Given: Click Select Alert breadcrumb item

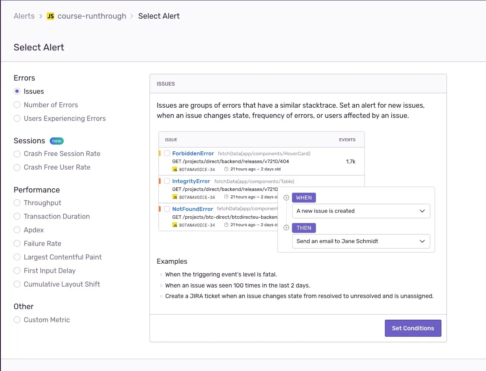Looking at the screenshot, I should pyautogui.click(x=159, y=16).
